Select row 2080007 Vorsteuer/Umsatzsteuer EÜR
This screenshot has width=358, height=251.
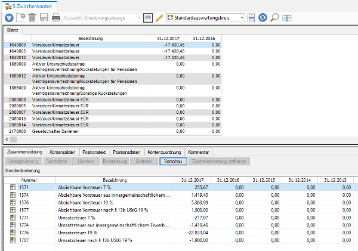[x=113, y=113]
